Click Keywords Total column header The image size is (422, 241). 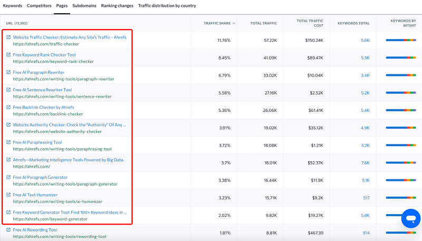click(x=353, y=23)
